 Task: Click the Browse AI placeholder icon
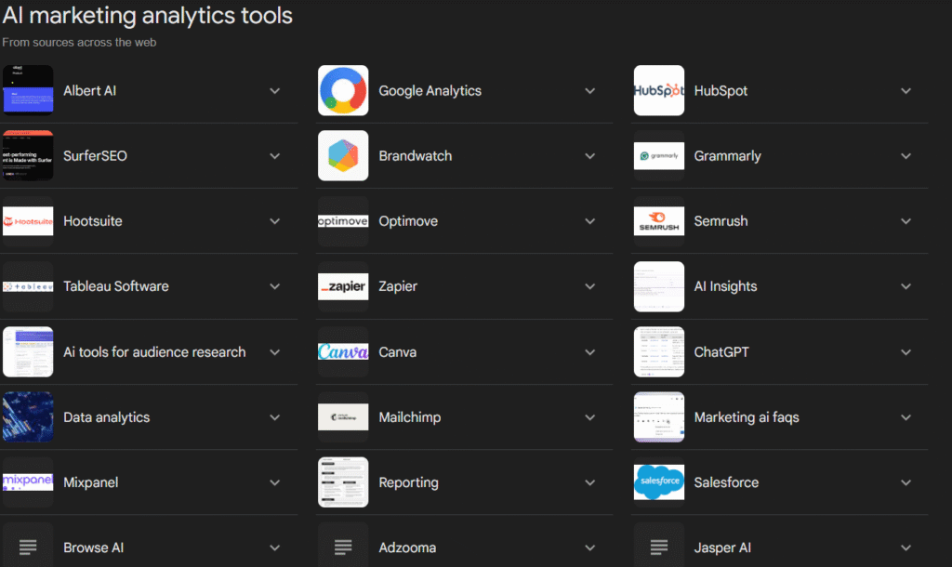[x=28, y=547]
